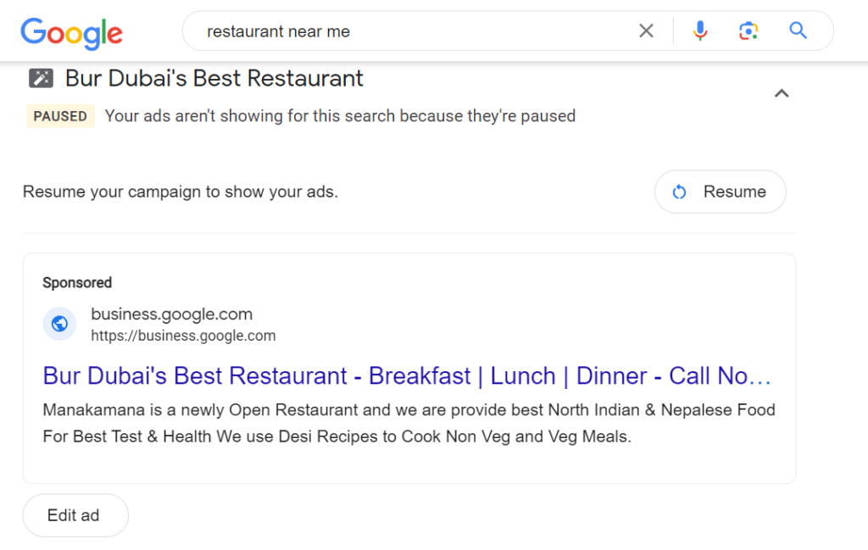868x550 pixels.
Task: Click the https://business.google.com URL line
Action: coord(183,336)
